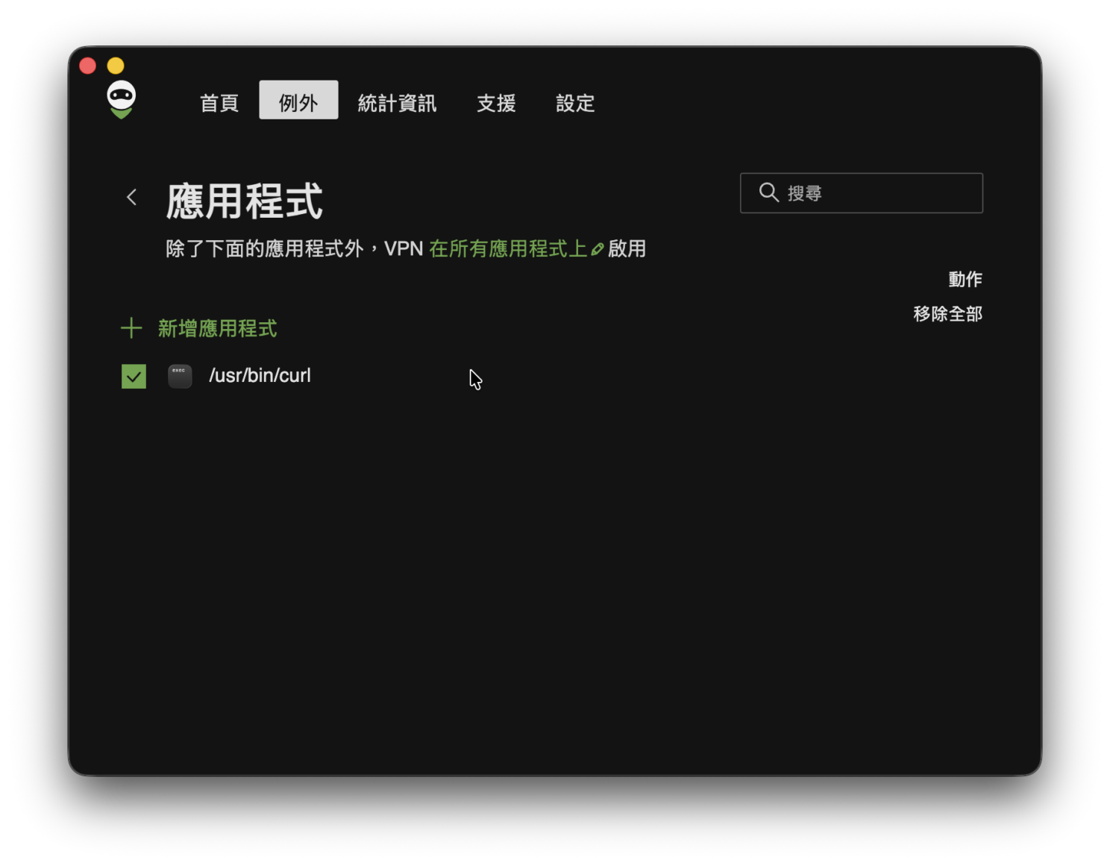Click the plus icon to add application

pos(131,328)
